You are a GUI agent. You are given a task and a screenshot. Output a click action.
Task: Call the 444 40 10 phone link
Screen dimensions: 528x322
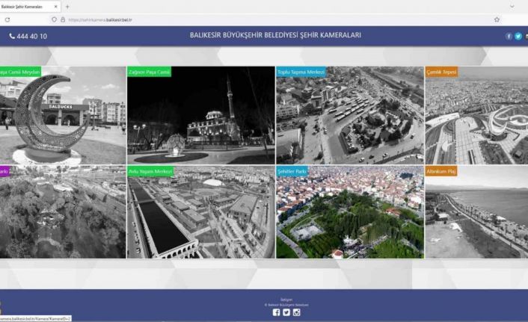tap(28, 36)
